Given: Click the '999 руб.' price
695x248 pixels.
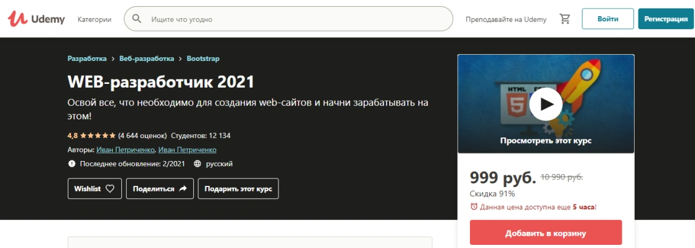Looking at the screenshot, I should pos(503,178).
